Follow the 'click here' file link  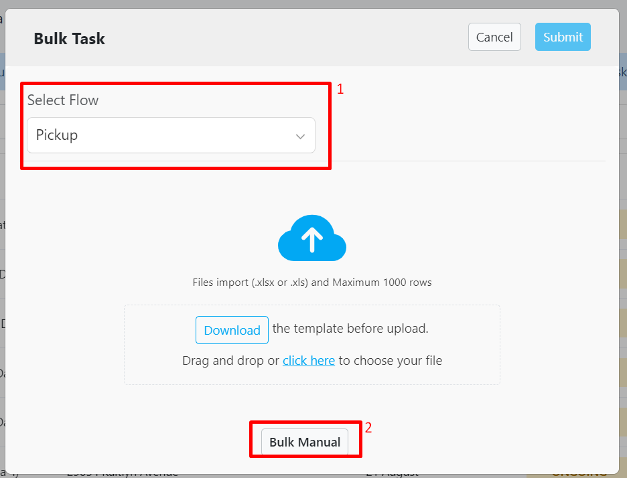pyautogui.click(x=308, y=361)
